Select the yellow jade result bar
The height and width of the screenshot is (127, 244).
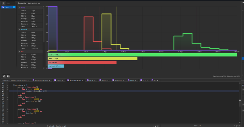click(x=92, y=59)
